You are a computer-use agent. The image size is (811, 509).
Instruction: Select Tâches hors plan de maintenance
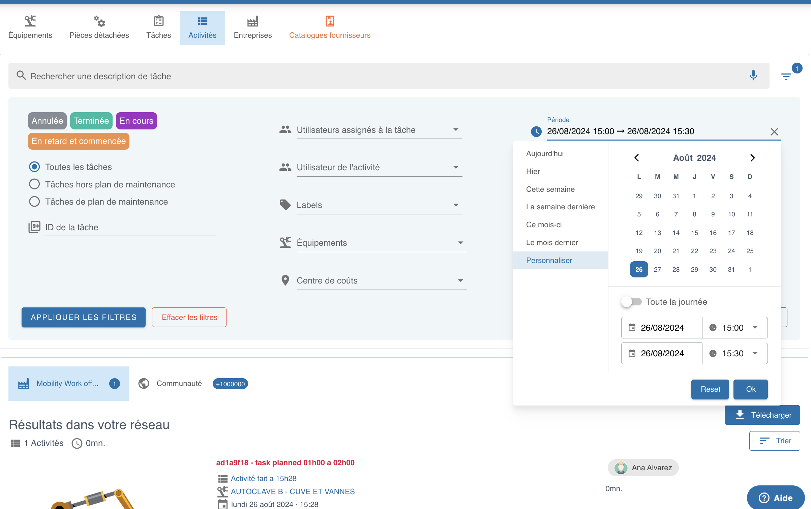(x=34, y=184)
